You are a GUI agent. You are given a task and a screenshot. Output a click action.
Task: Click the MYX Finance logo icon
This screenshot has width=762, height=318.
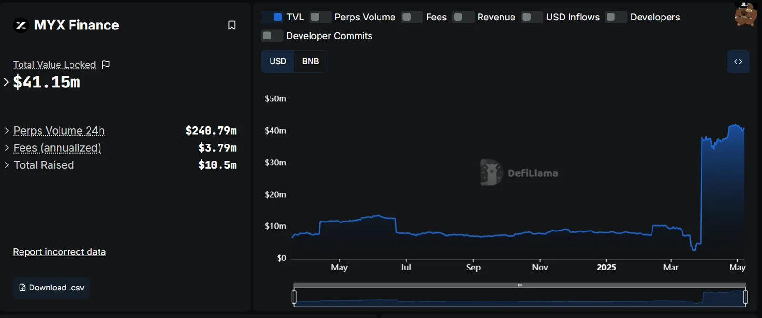(x=20, y=25)
